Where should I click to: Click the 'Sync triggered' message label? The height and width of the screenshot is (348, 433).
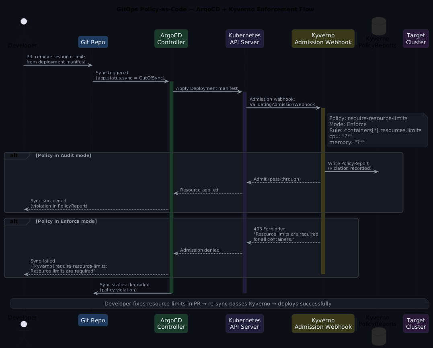(130, 75)
